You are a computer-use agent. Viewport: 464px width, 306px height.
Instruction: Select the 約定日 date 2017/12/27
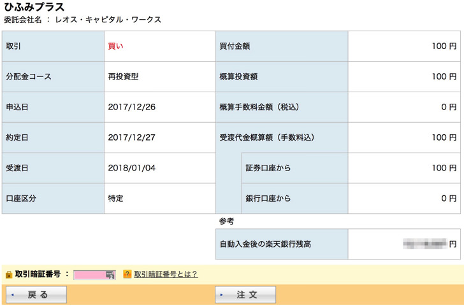pyautogui.click(x=132, y=137)
